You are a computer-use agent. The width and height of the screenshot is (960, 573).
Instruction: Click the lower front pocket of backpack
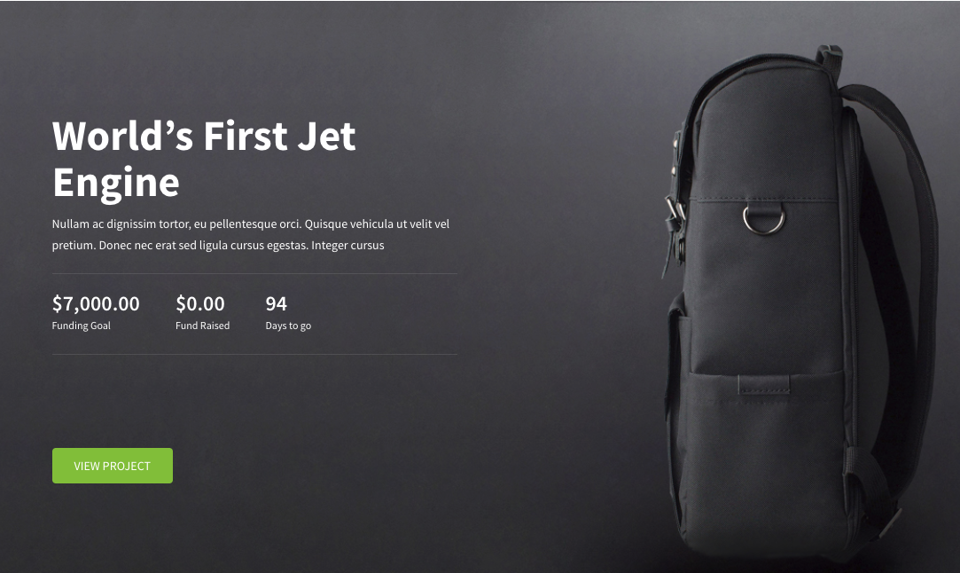tap(765, 453)
